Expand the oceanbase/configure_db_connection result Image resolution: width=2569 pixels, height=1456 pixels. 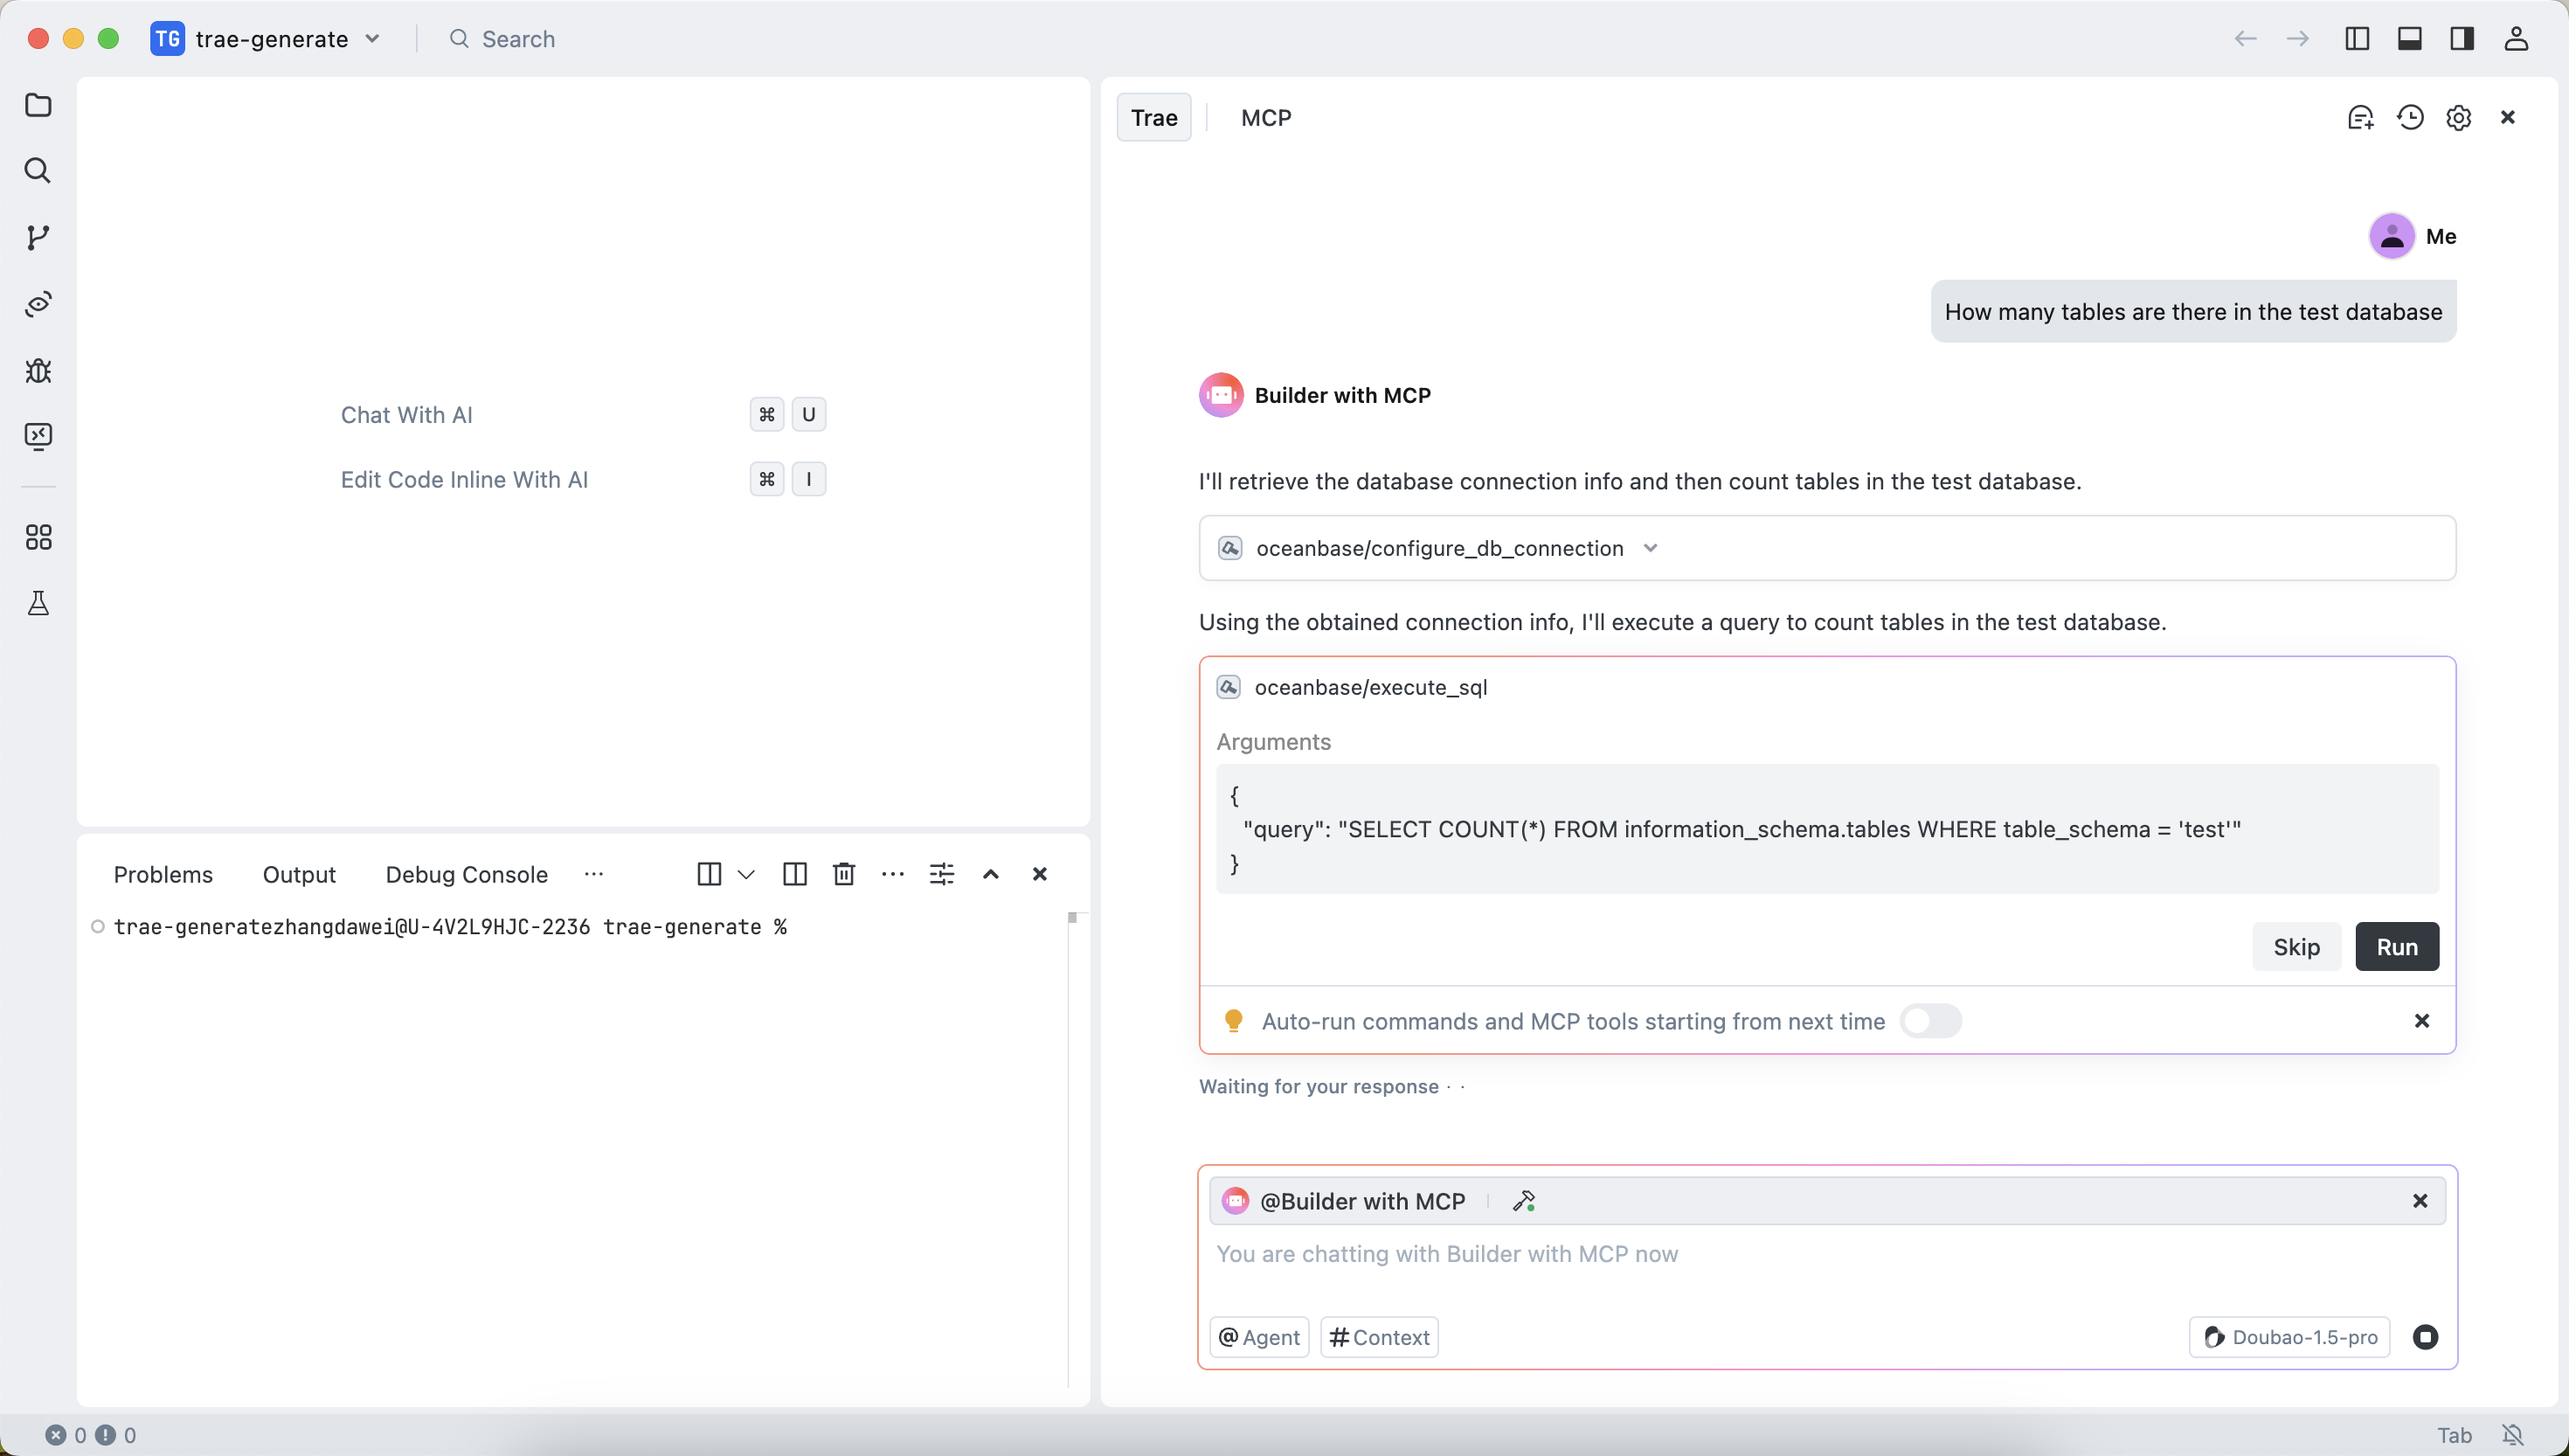pyautogui.click(x=1651, y=548)
